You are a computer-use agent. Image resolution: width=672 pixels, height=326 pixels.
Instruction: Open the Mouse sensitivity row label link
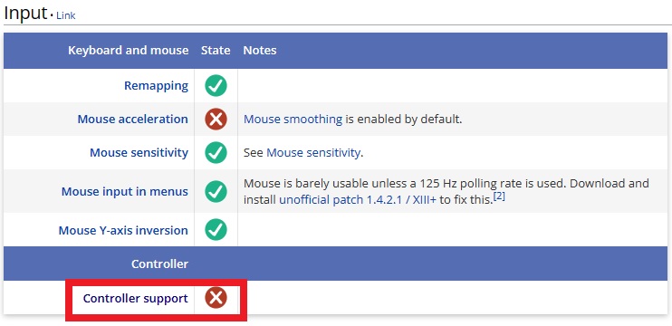pyautogui.click(x=139, y=153)
